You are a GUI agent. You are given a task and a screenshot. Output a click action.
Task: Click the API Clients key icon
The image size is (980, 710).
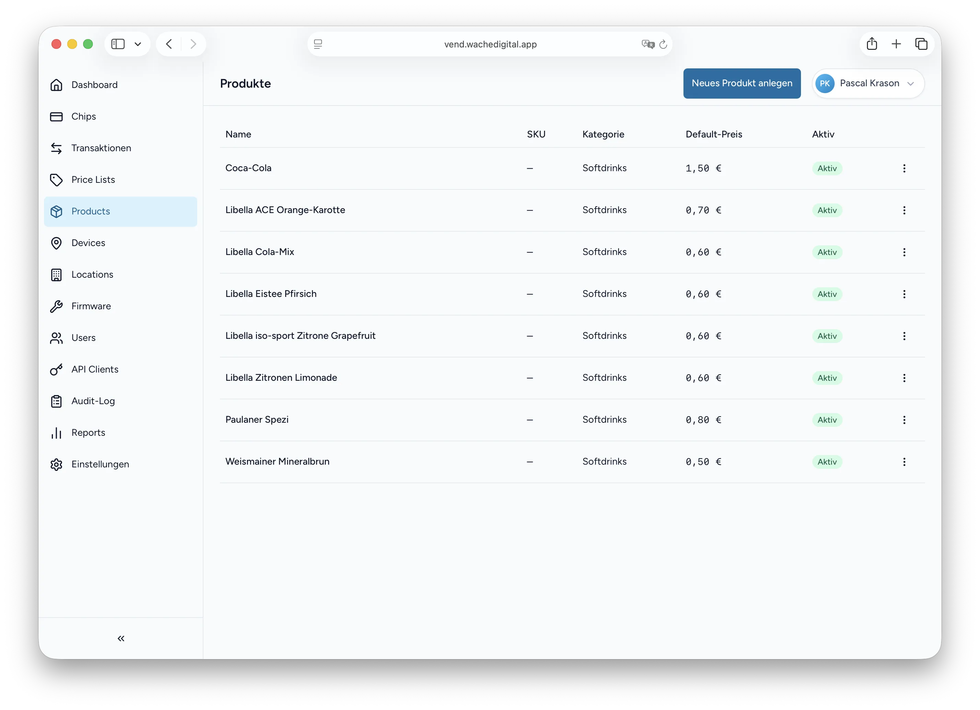tap(56, 369)
